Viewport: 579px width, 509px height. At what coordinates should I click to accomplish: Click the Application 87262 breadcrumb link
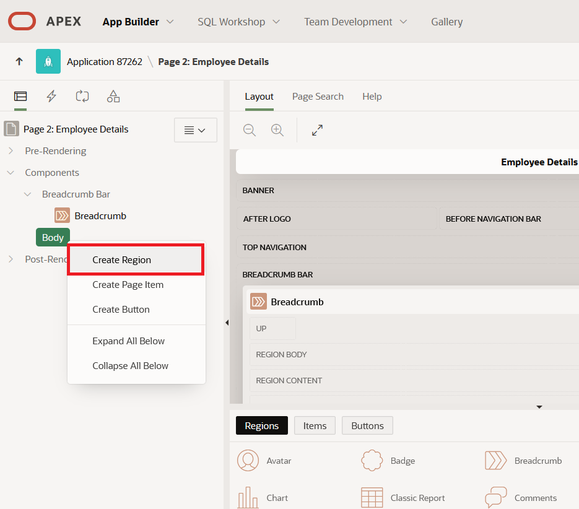105,61
